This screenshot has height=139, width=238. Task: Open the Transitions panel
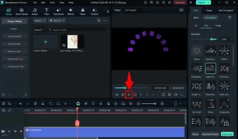tap(58, 12)
